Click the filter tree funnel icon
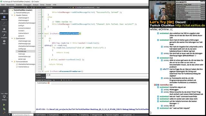Image resolution: width=206 pixels, height=116 pixels. click(26, 7)
